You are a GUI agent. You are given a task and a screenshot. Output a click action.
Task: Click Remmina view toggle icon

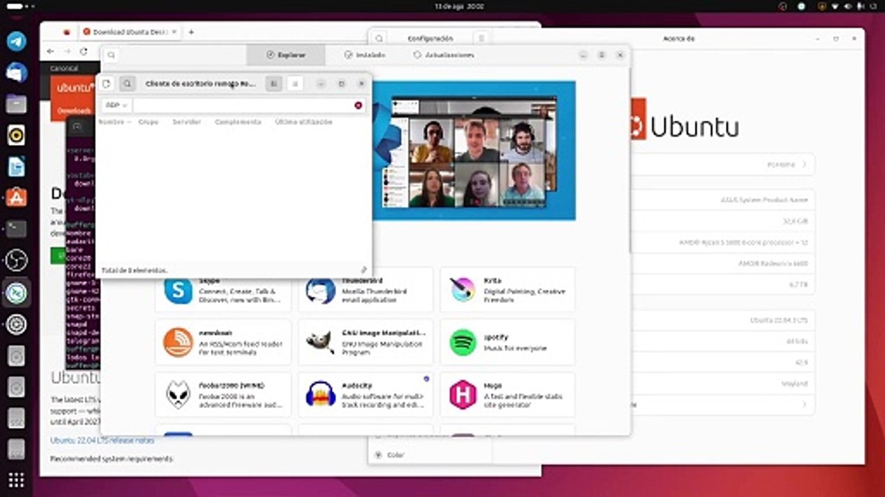tap(274, 84)
